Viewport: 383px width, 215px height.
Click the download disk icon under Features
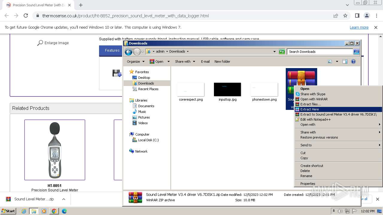pos(117,73)
